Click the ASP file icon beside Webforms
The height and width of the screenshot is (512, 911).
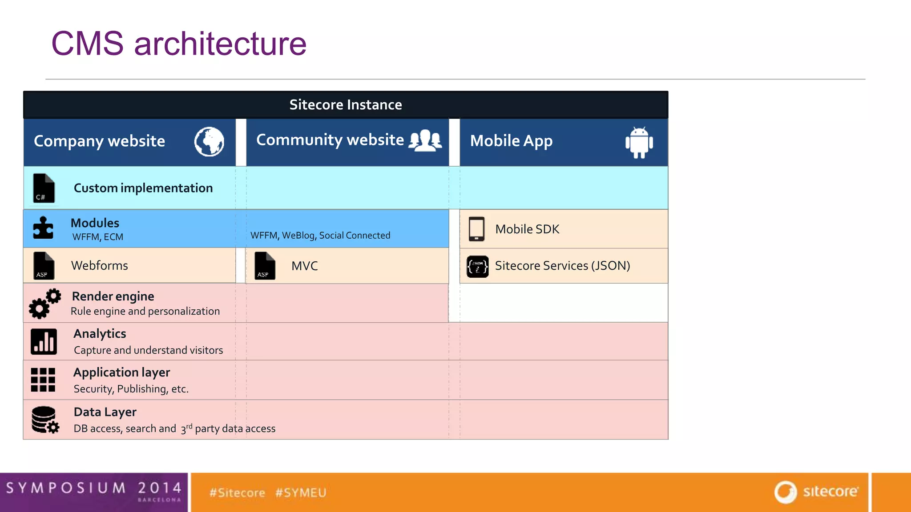point(44,266)
